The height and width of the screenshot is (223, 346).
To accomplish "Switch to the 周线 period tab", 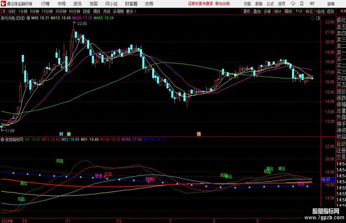I will (96, 11).
